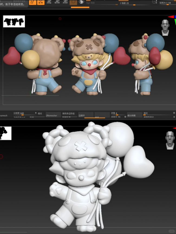Screen dimensions: 176x234
Task: Click the lower viewport silhouette thumbnail
Action: 6,133
